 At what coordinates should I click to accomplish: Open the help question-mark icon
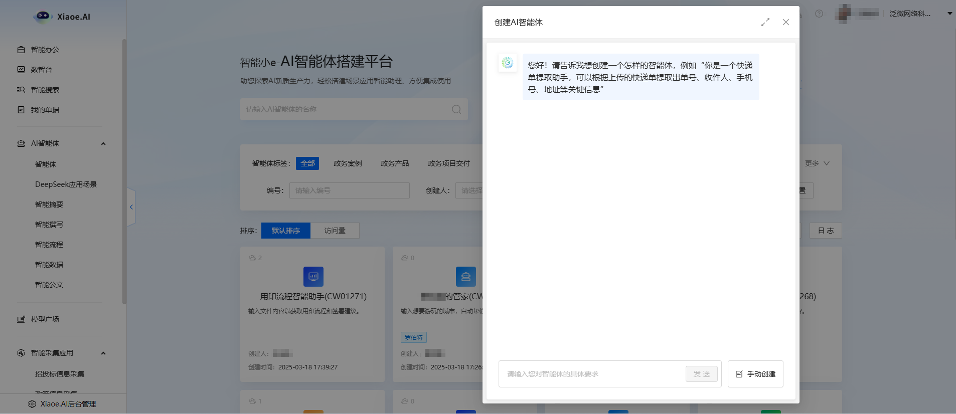(x=819, y=14)
